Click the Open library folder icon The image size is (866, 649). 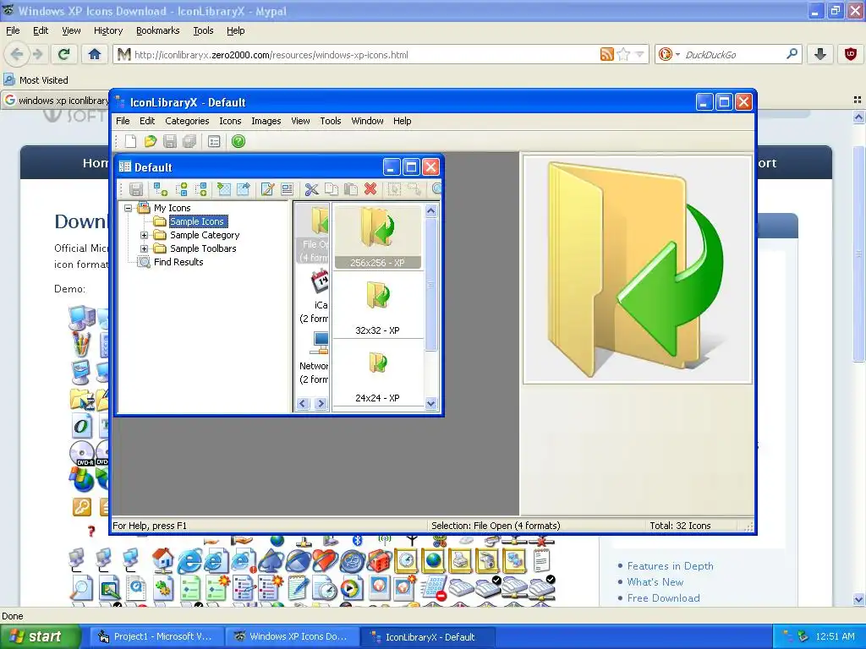[151, 141]
